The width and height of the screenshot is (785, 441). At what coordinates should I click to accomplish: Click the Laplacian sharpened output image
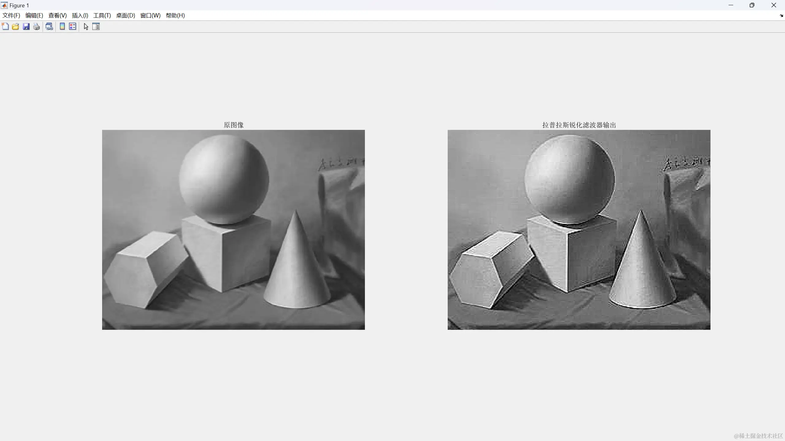[x=579, y=230]
